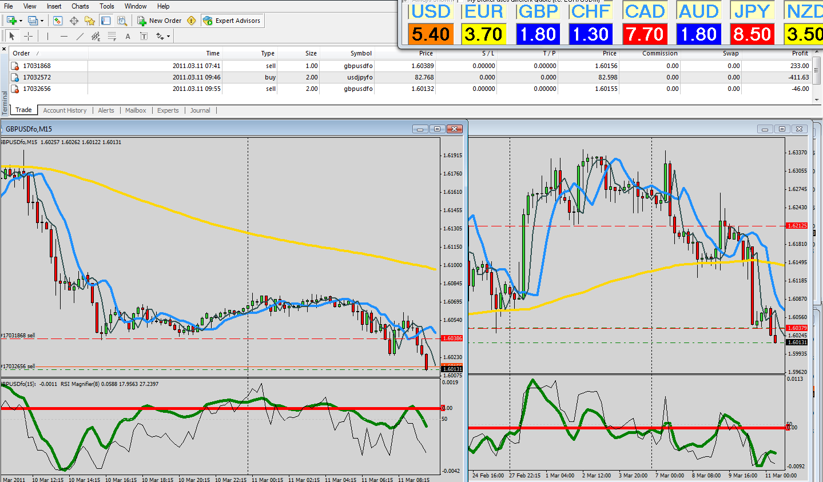
Task: Select the Text Label tool
Action: pyautogui.click(x=144, y=36)
